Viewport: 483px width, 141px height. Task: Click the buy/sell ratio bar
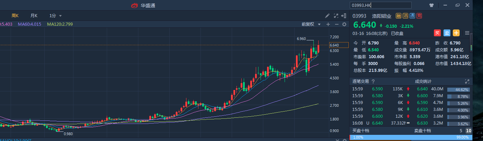pos(411,138)
